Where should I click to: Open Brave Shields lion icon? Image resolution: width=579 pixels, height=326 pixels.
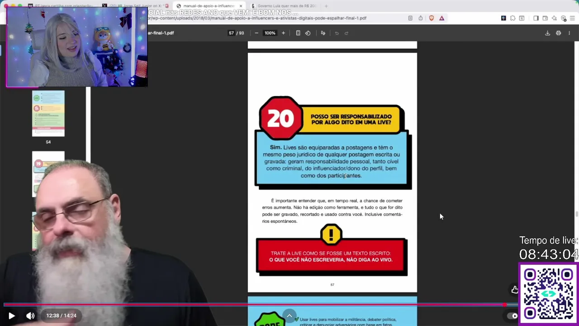pos(431,18)
